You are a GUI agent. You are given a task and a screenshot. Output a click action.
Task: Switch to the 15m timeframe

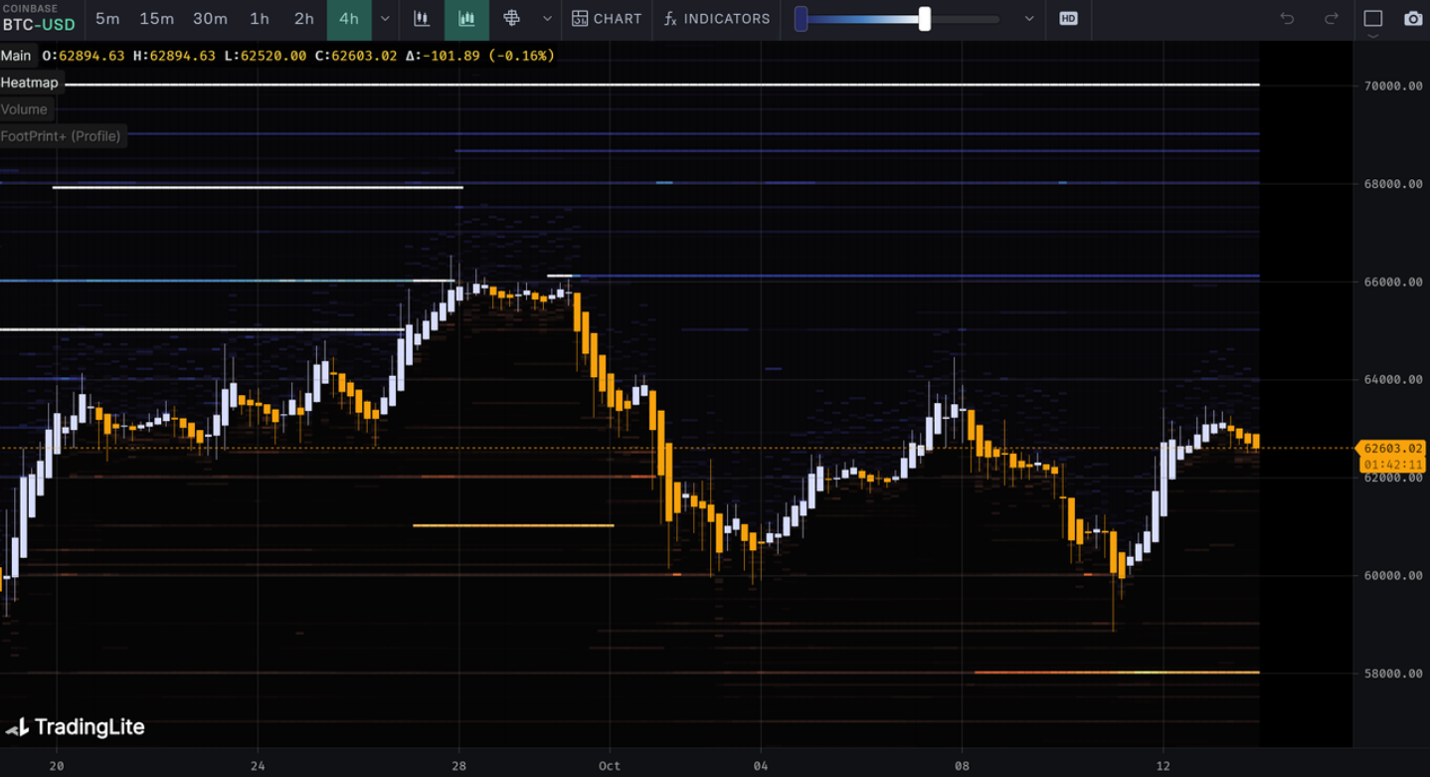(156, 19)
